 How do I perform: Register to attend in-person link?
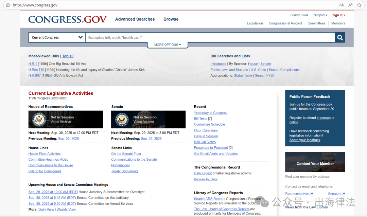click(324, 118)
